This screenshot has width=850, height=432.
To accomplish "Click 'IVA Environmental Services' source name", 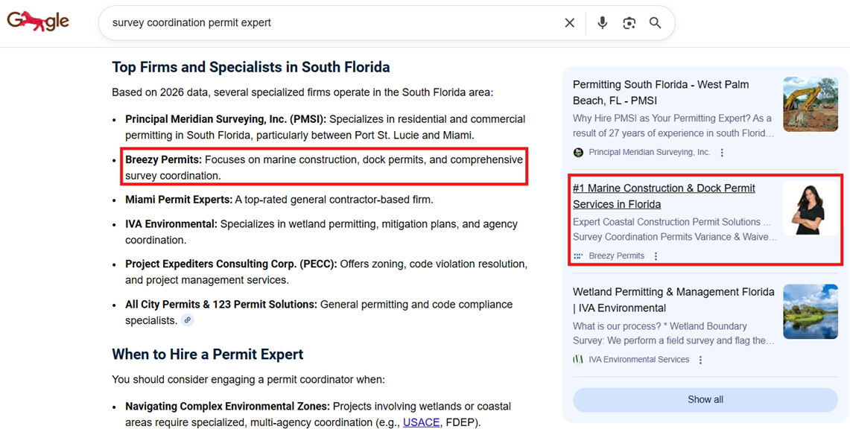I will (x=639, y=359).
